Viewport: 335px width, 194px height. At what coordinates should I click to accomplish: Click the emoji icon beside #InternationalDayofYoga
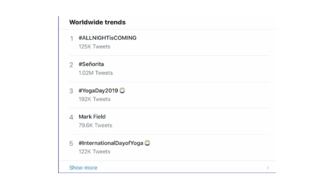pyautogui.click(x=148, y=143)
